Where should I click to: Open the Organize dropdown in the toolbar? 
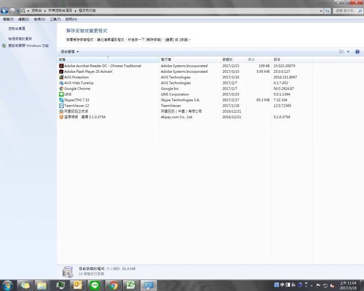(70, 52)
